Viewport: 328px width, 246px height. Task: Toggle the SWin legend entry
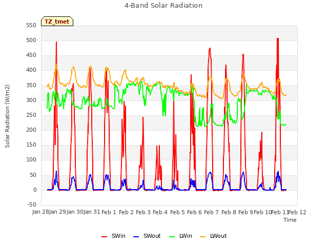coord(113,236)
